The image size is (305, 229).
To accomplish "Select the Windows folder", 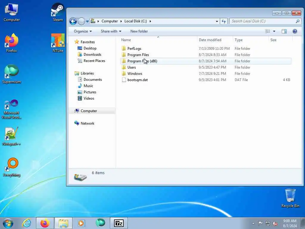I will click(x=206, y=73).
